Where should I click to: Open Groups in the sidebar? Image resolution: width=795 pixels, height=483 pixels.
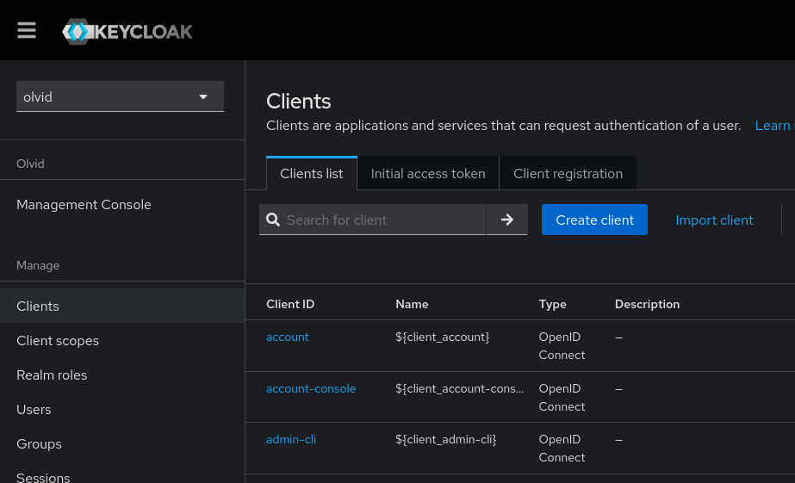pos(39,444)
